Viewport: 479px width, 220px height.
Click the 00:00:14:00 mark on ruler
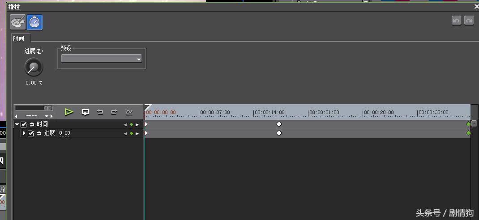[x=270, y=112]
